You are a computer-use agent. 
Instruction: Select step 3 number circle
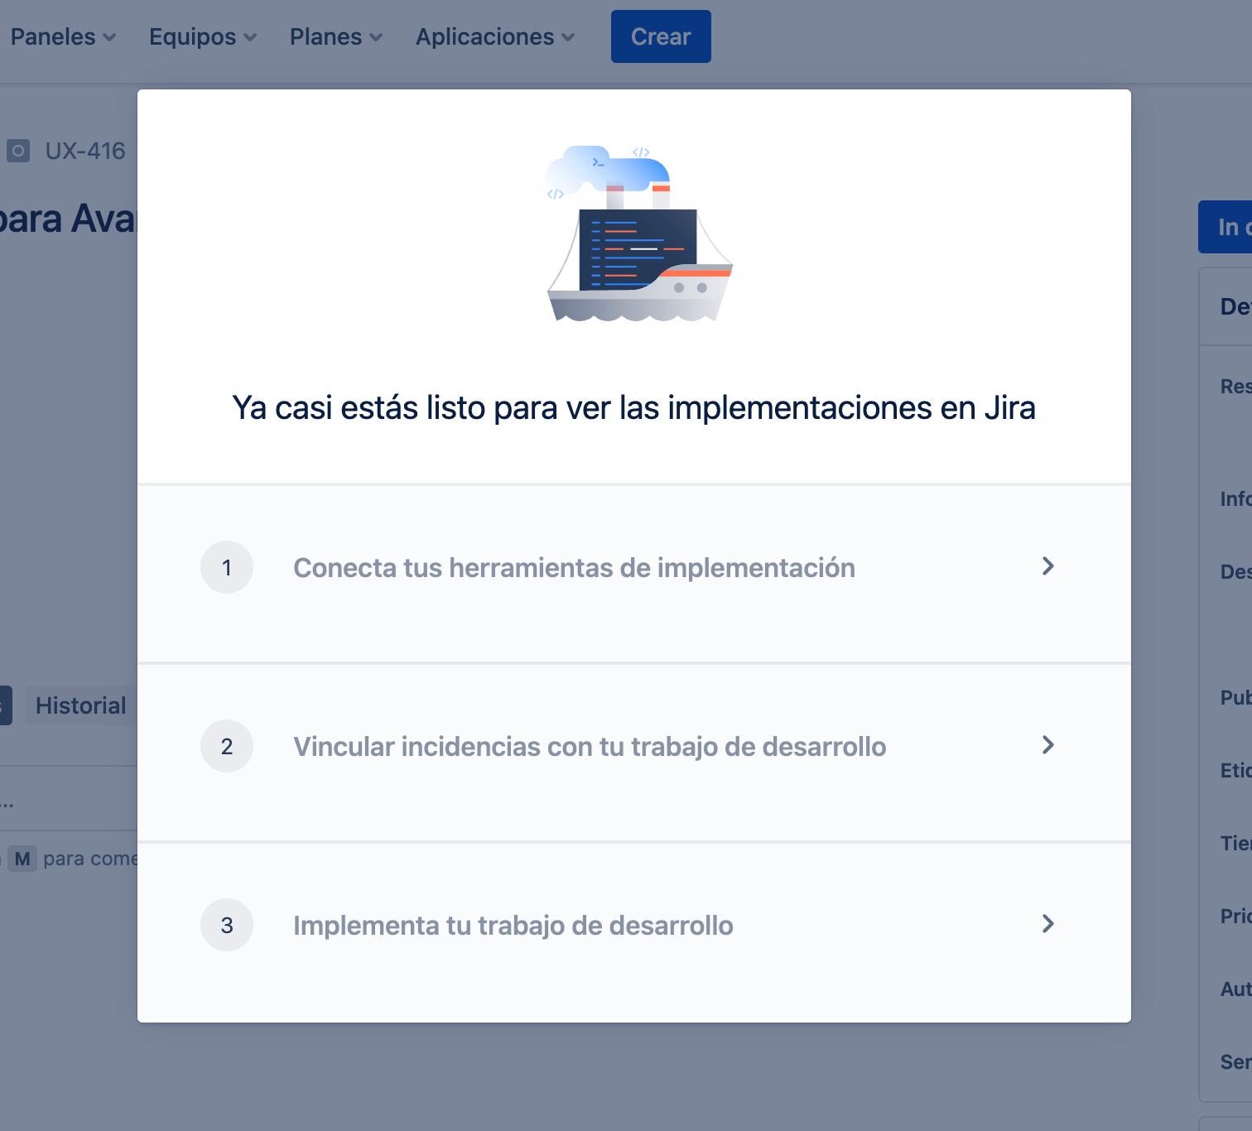227,925
